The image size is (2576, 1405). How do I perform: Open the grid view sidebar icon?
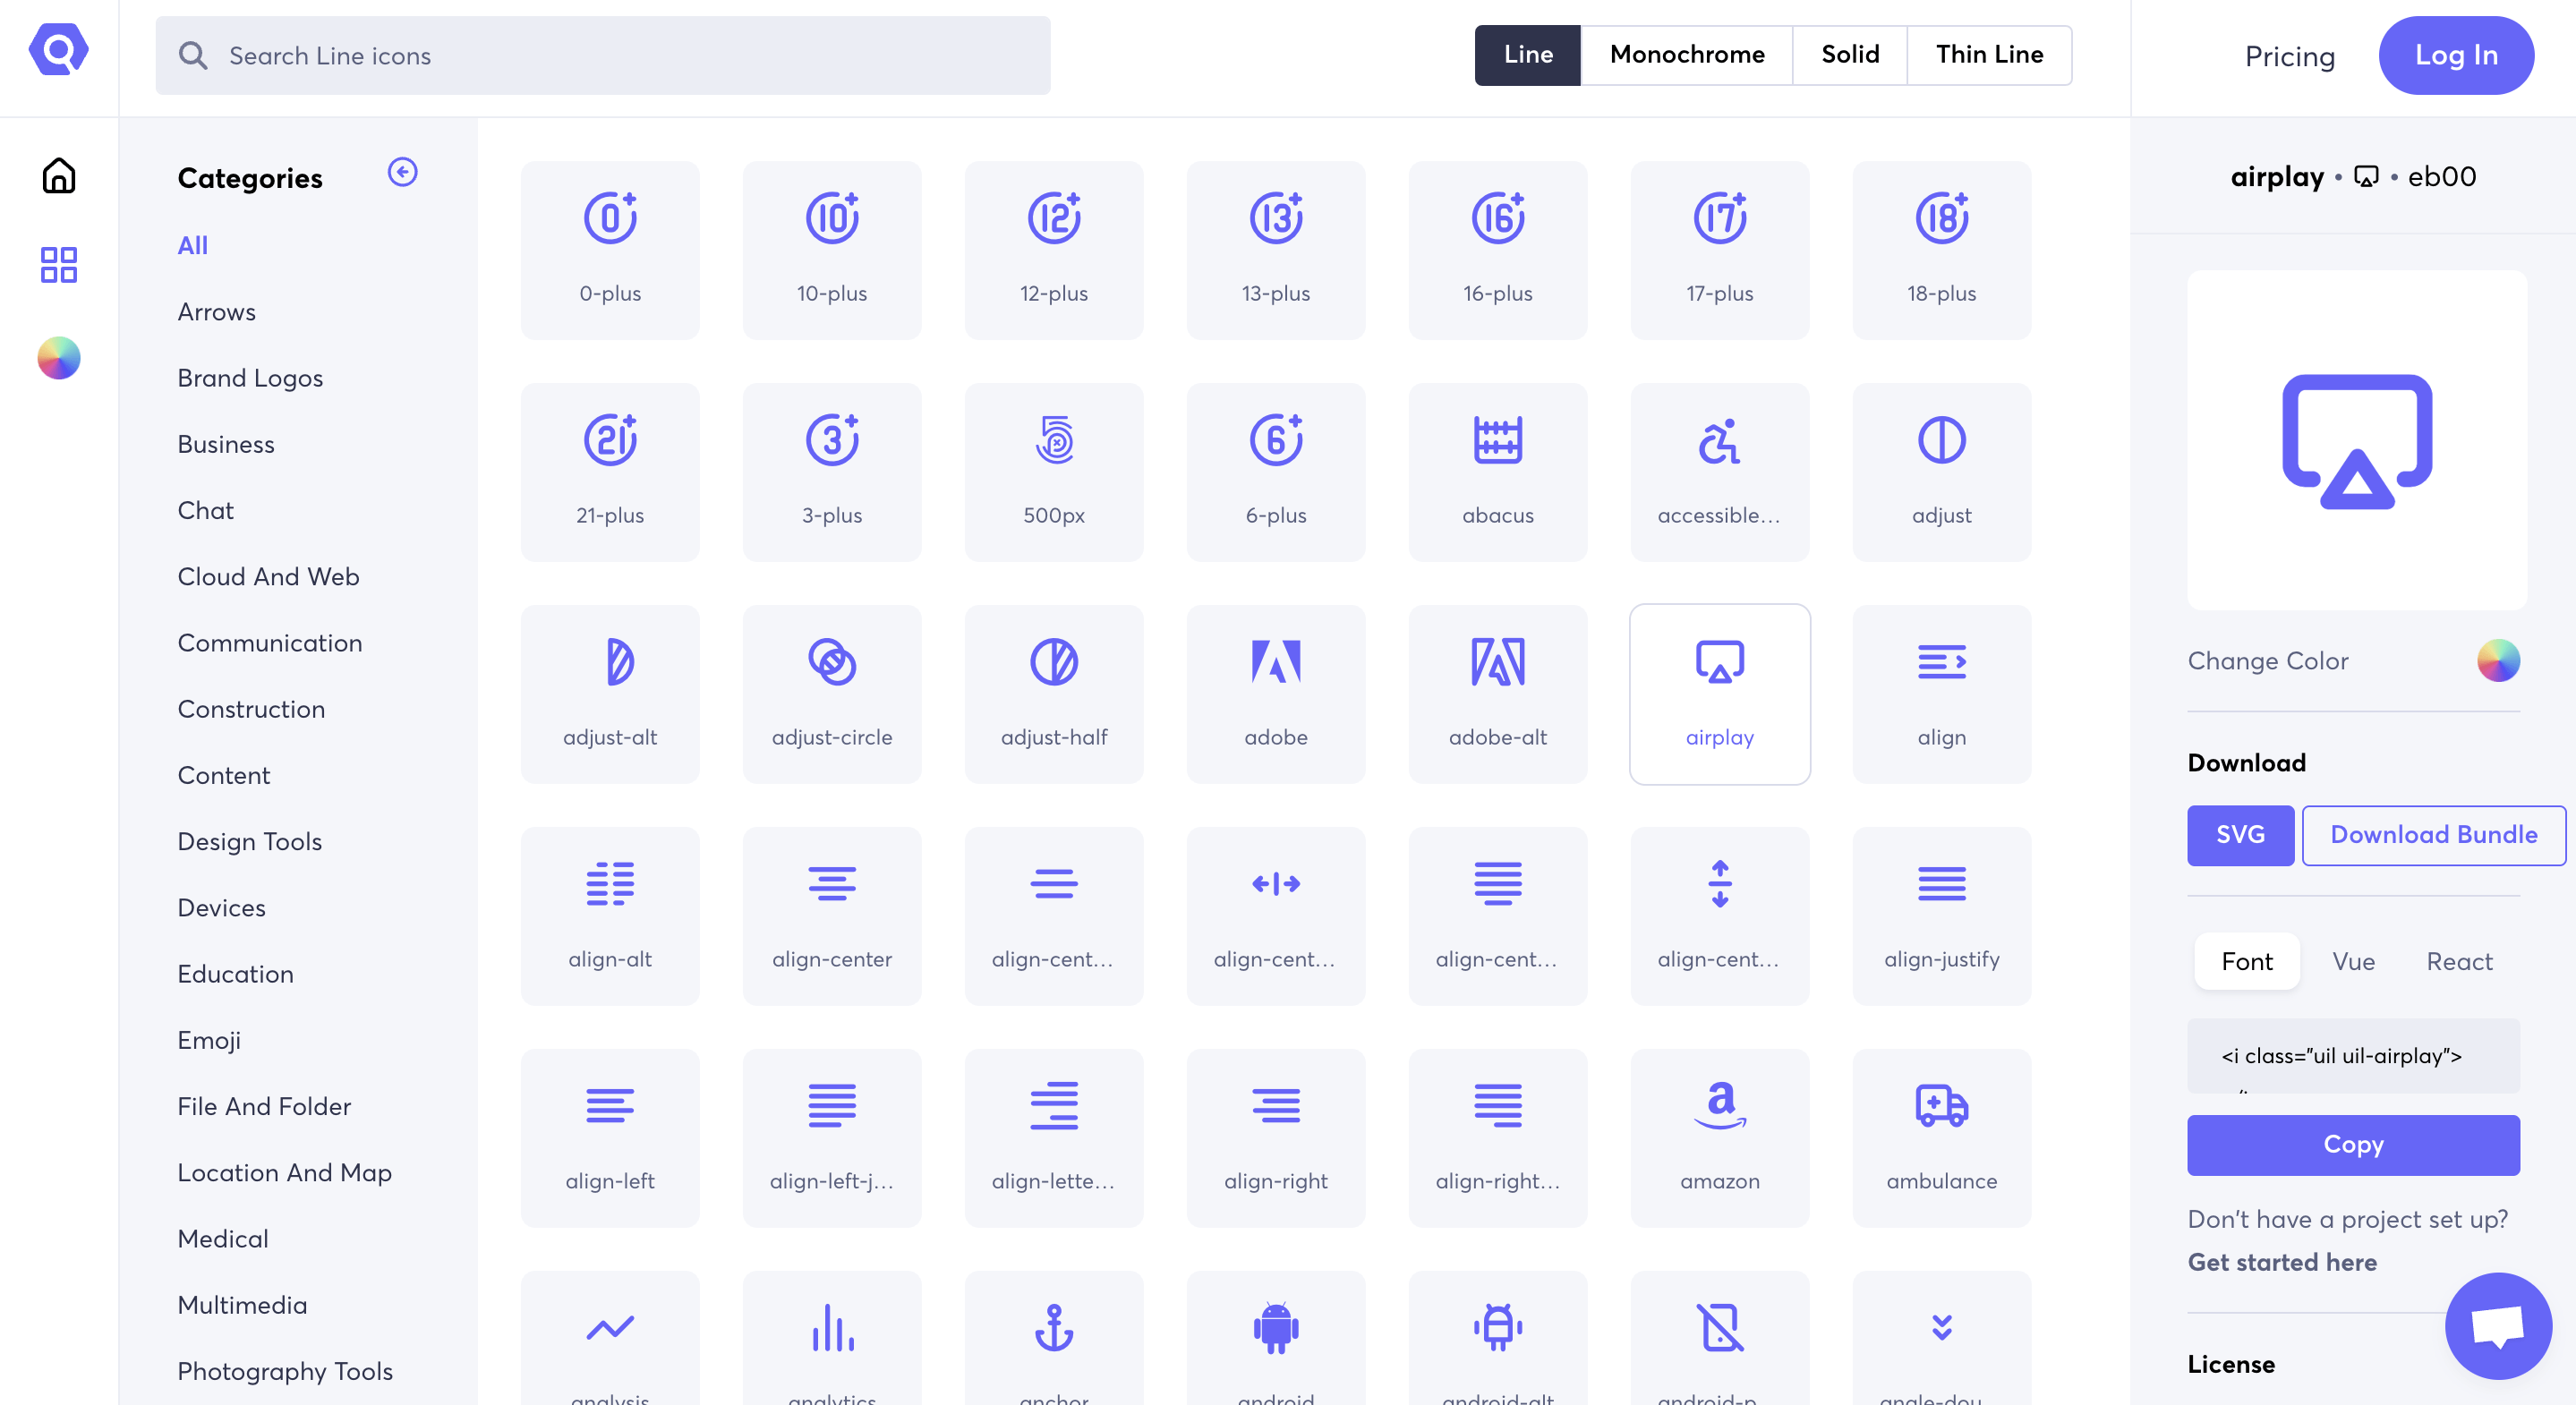click(58, 265)
